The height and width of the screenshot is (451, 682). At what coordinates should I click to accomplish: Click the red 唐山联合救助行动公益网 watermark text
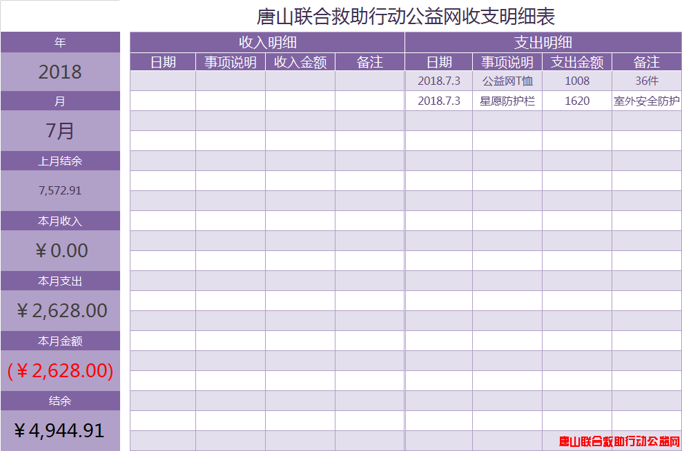[x=618, y=441]
